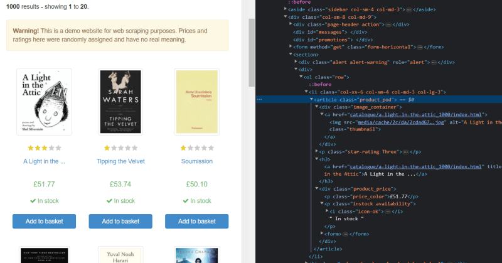Open Tipping the Velvet cover thumbnail
This screenshot has width=502, height=263.
click(x=120, y=102)
